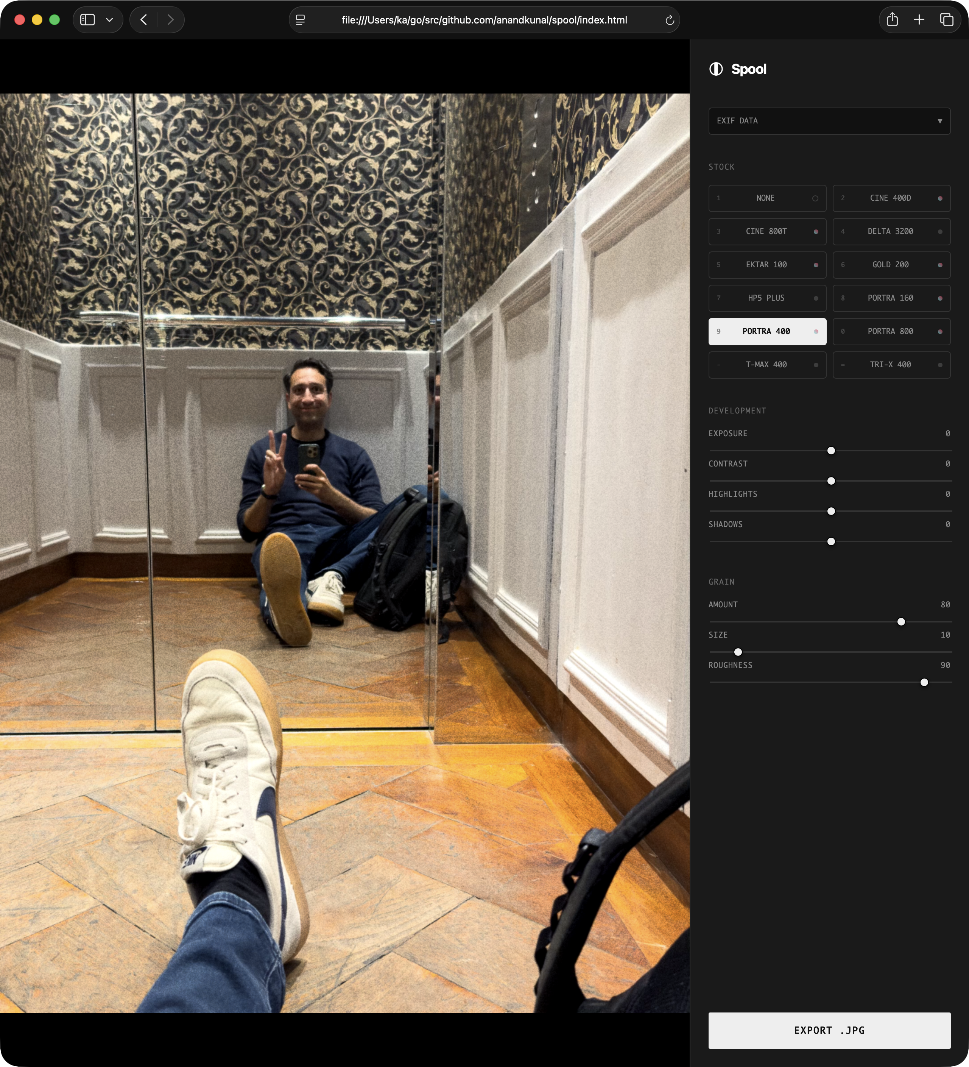
Task: Toggle the Safari sidebar
Action: coord(88,20)
